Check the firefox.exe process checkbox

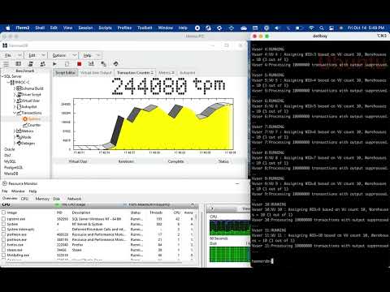click(x=4, y=245)
